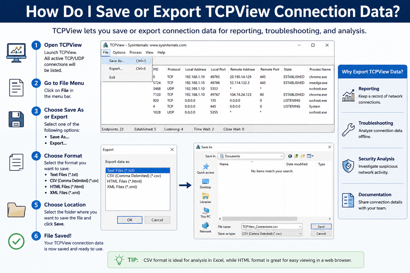The height and width of the screenshot is (273, 410).
Task: Click Established: 5 in status bar
Action: coord(145,129)
